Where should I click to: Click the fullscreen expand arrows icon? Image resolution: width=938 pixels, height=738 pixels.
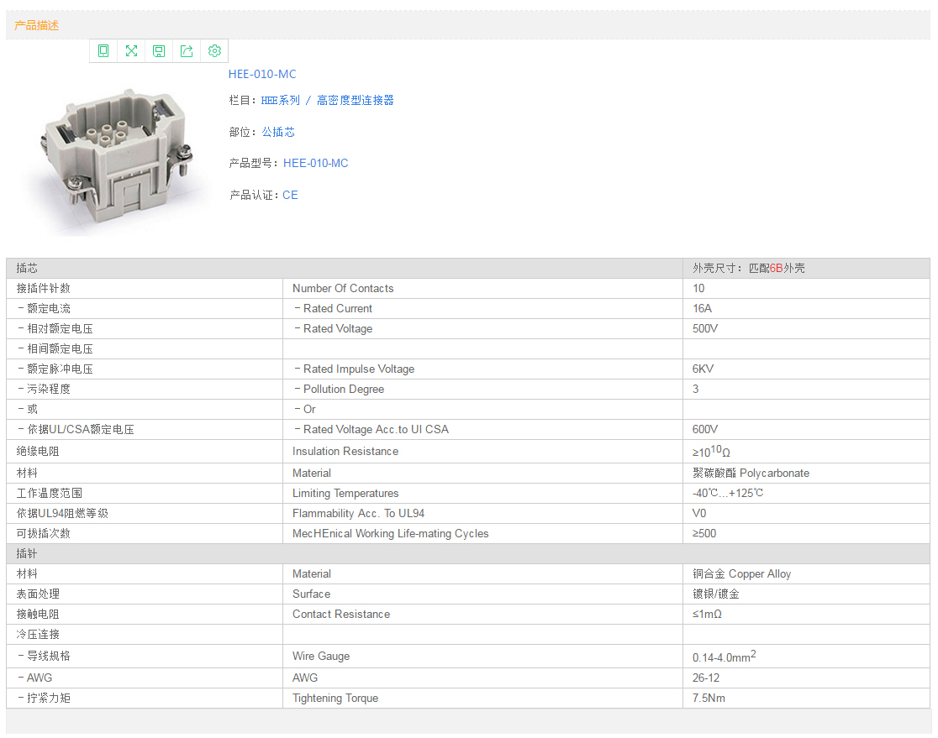131,51
